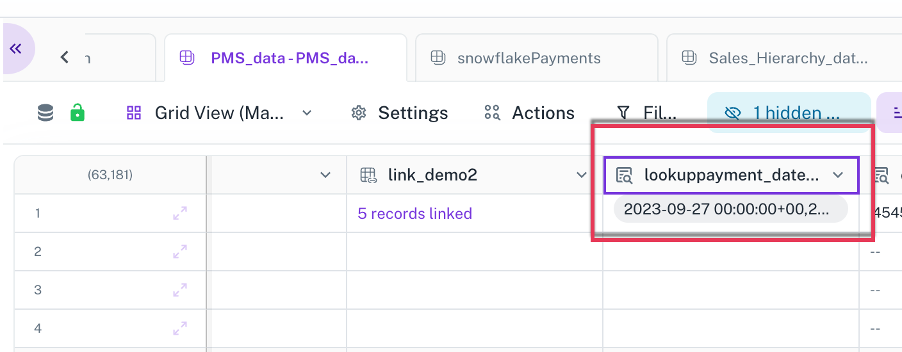The width and height of the screenshot is (902, 352).
Task: Open the Grid View dropdown chevron
Action: coord(307,113)
